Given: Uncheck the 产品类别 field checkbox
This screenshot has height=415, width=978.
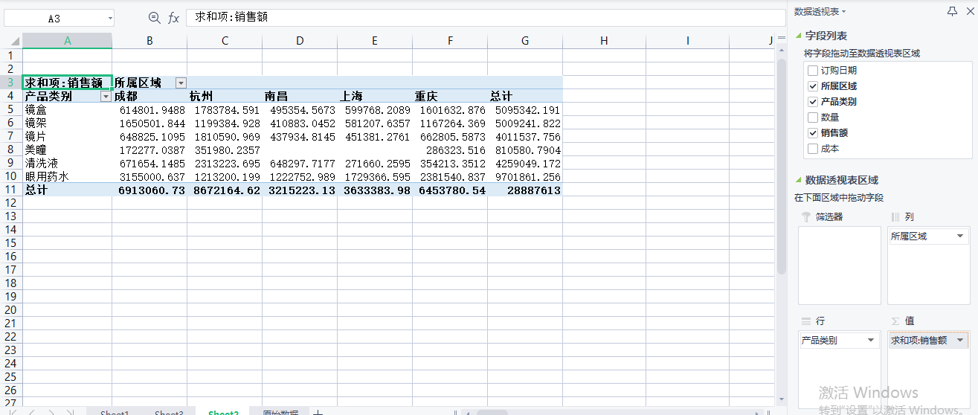Looking at the screenshot, I should pyautogui.click(x=812, y=102).
